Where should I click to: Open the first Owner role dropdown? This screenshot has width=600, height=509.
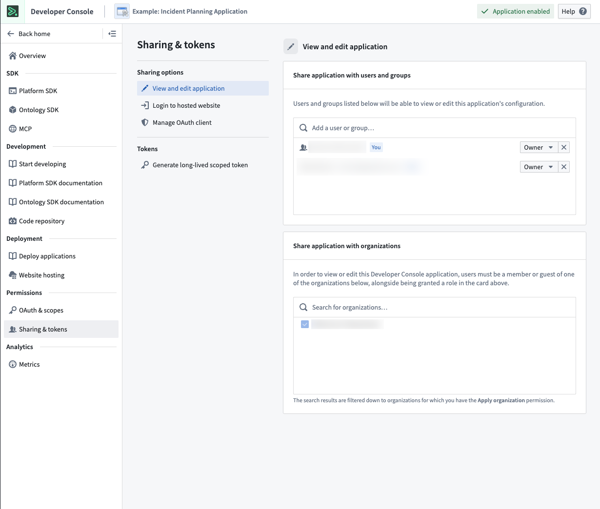(x=539, y=147)
